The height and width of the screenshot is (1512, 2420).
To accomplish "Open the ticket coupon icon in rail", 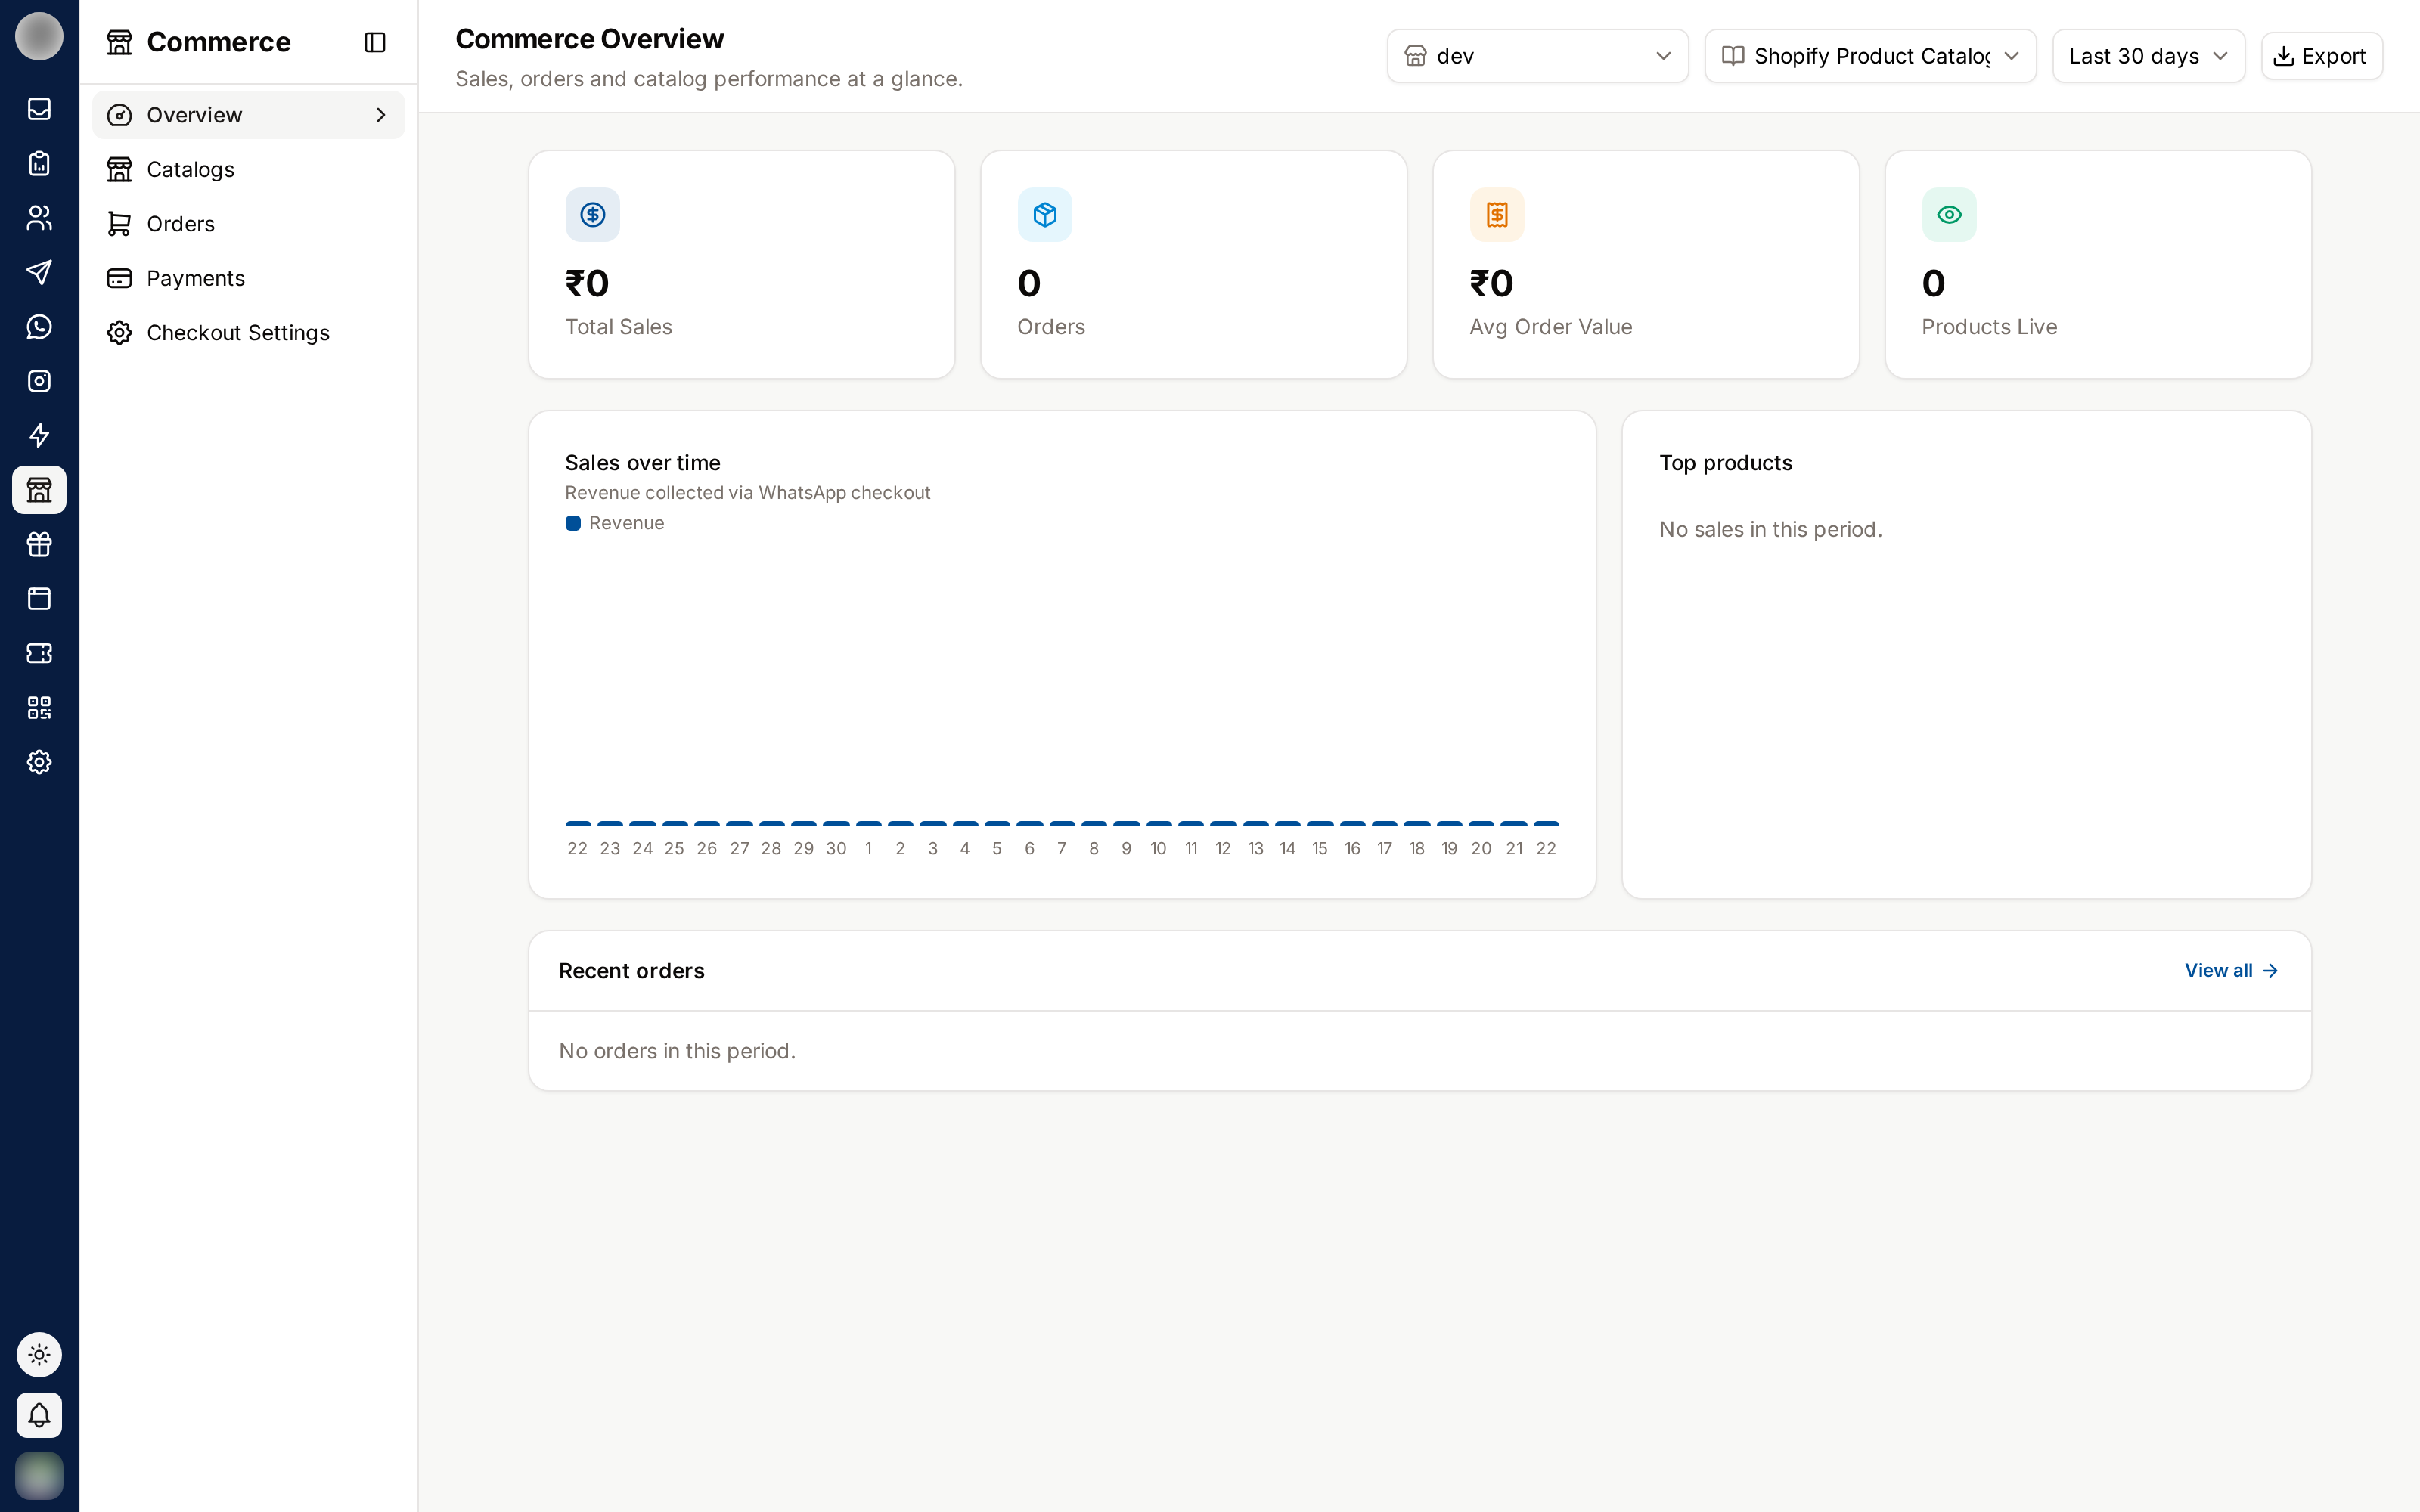I will pyautogui.click(x=39, y=653).
